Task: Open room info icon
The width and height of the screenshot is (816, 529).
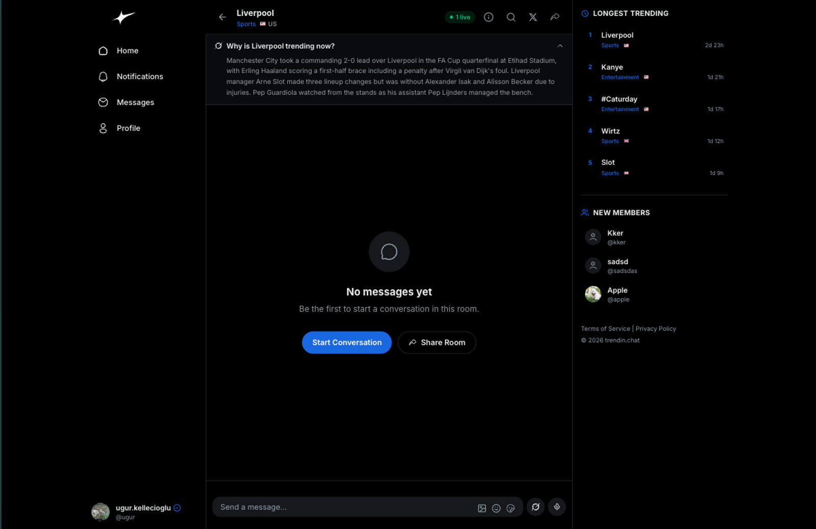Action: (x=489, y=17)
